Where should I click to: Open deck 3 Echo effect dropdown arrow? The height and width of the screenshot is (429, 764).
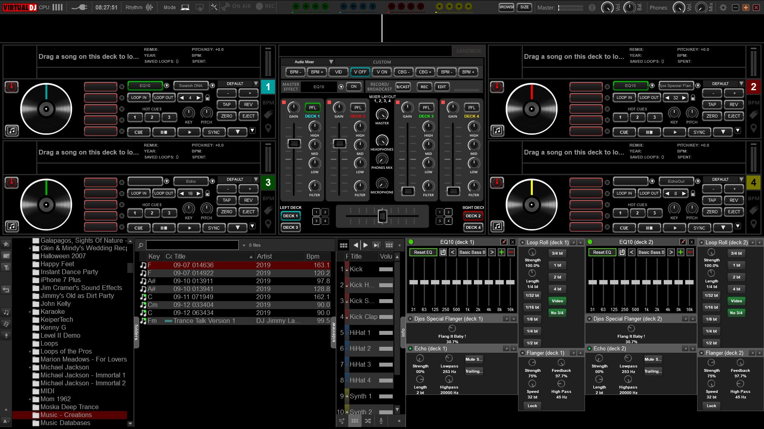coord(212,181)
